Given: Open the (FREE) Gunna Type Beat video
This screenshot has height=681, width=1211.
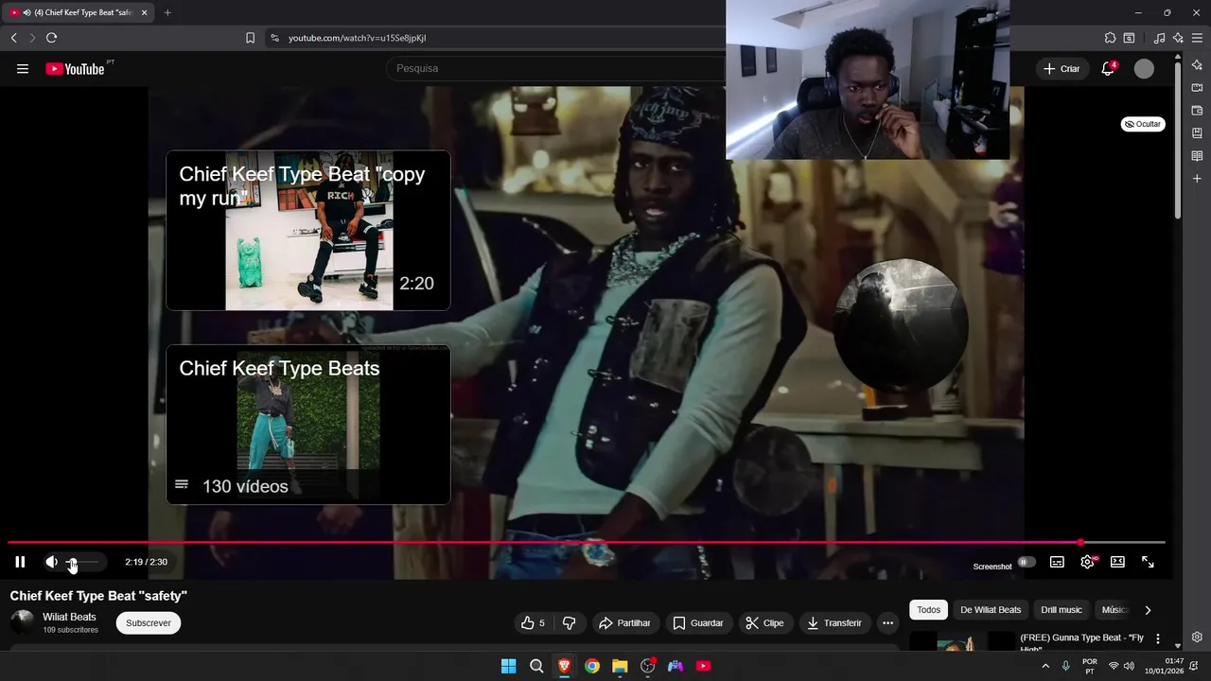Looking at the screenshot, I should pyautogui.click(x=1082, y=641).
